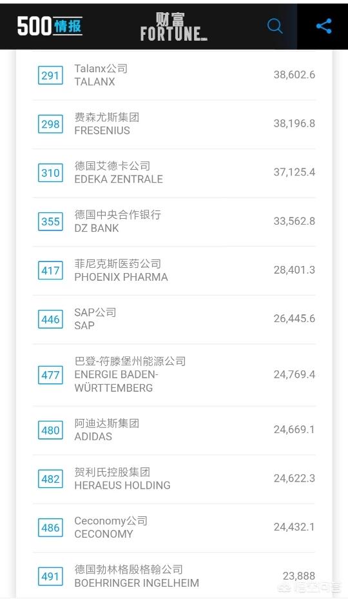Select rank badge 446
The height and width of the screenshot is (599, 348).
tap(50, 320)
